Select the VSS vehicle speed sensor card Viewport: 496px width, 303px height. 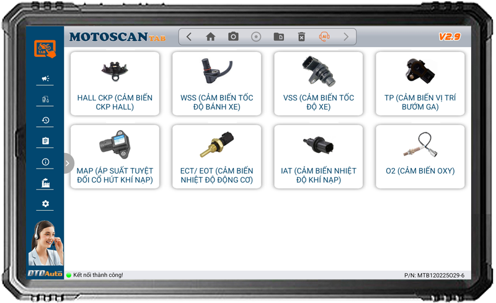pos(318,84)
